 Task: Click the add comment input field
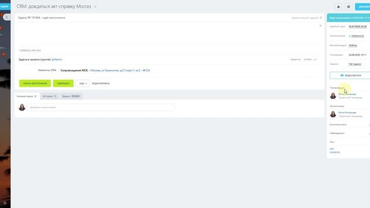coord(101,107)
